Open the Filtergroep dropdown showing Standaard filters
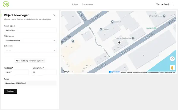178x110 pixels. tap(30, 41)
